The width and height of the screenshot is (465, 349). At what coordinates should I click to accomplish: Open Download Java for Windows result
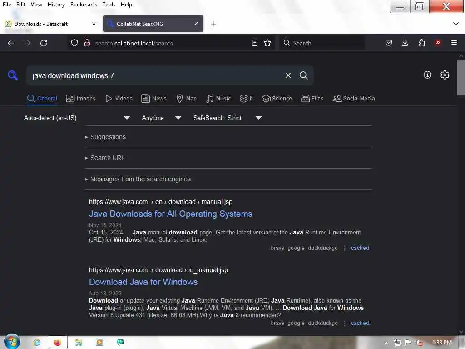click(143, 282)
